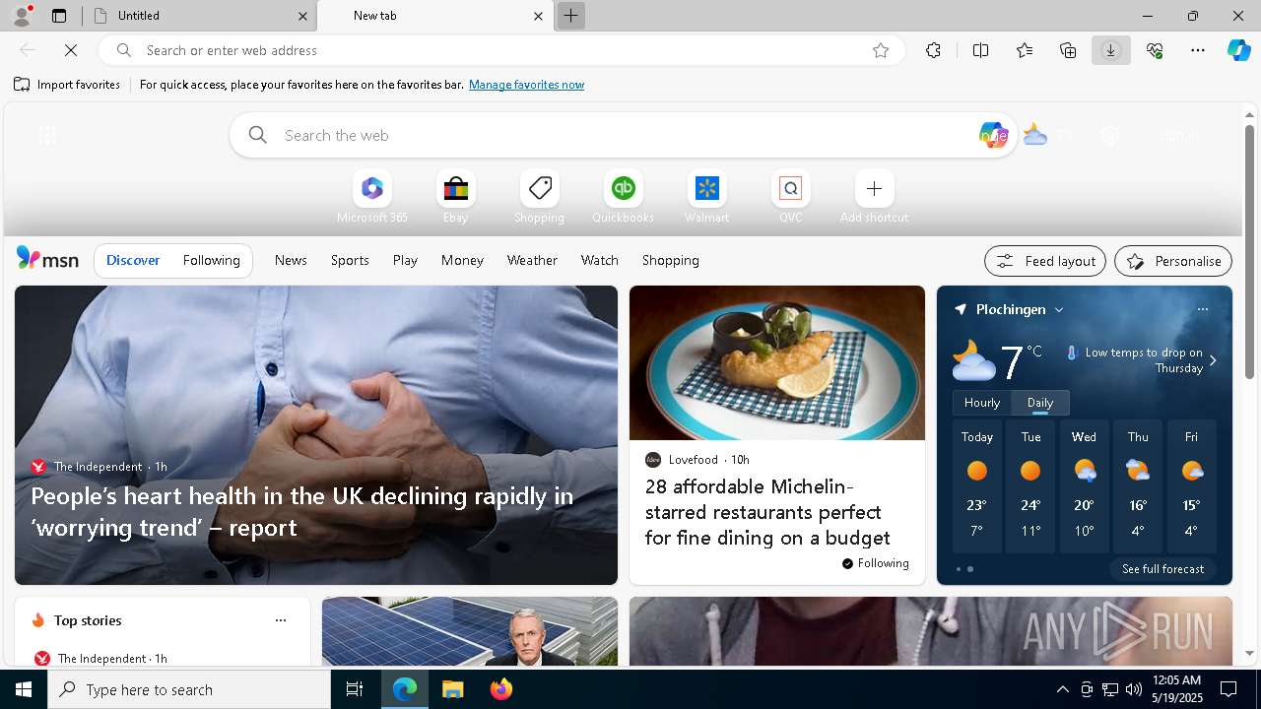The image size is (1261, 709).
Task: Open the Extensions puzzle icon
Action: (x=933, y=50)
